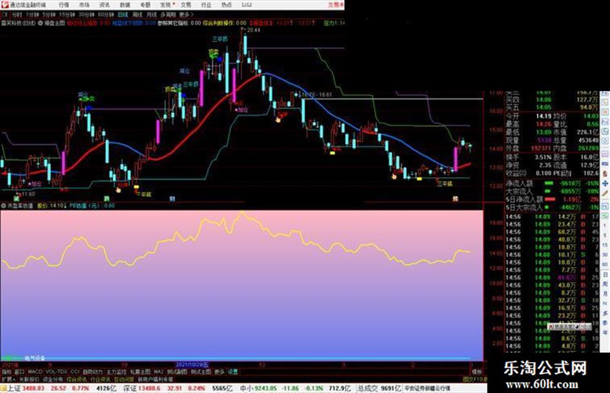Click the 总成交 figure in status bar
This screenshot has height=393, width=610.
391,388
